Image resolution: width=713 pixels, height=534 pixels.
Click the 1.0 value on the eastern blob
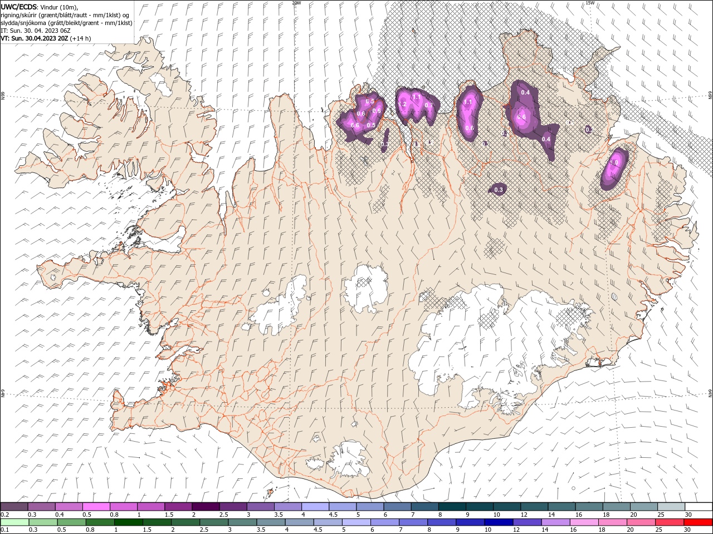615,162
